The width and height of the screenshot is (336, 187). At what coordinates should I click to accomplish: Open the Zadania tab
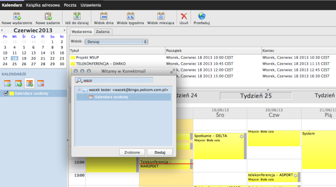[103, 32]
